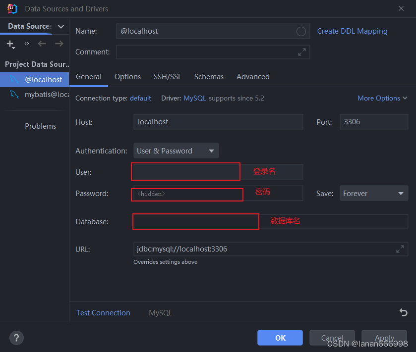Open the SSH/SSL tab
The height and width of the screenshot is (352, 416).
click(x=168, y=77)
